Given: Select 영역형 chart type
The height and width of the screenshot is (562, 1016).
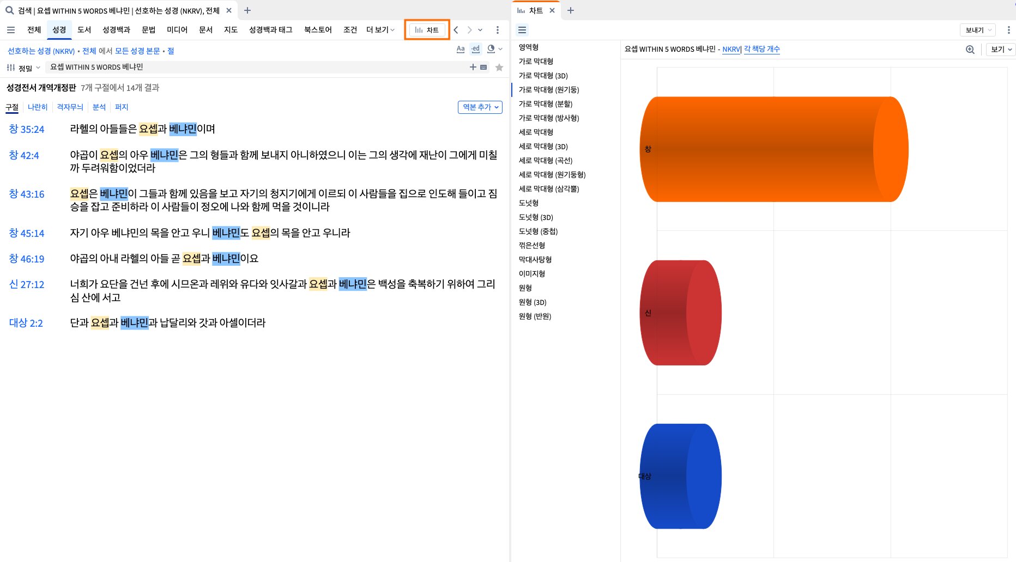Looking at the screenshot, I should pyautogui.click(x=528, y=47).
